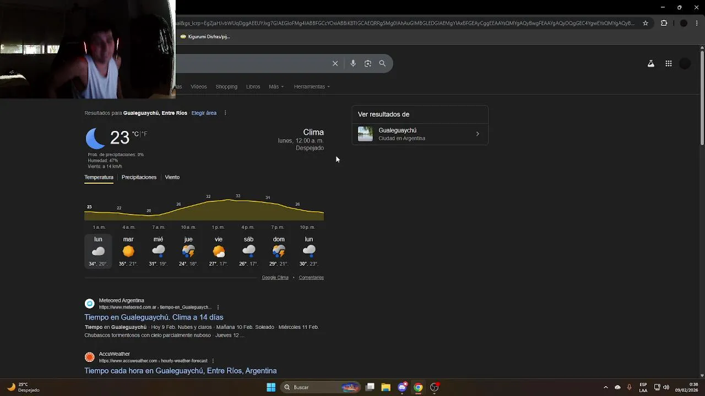Open Chrome three-dot menu
This screenshot has width=705, height=396.
click(x=697, y=23)
